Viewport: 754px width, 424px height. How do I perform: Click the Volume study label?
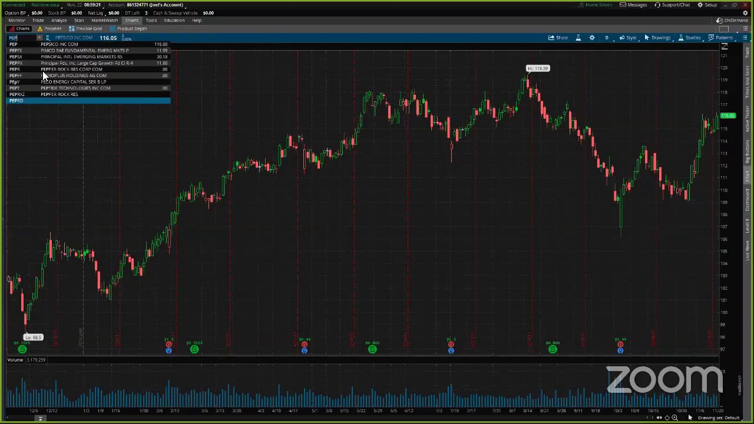(x=15, y=360)
